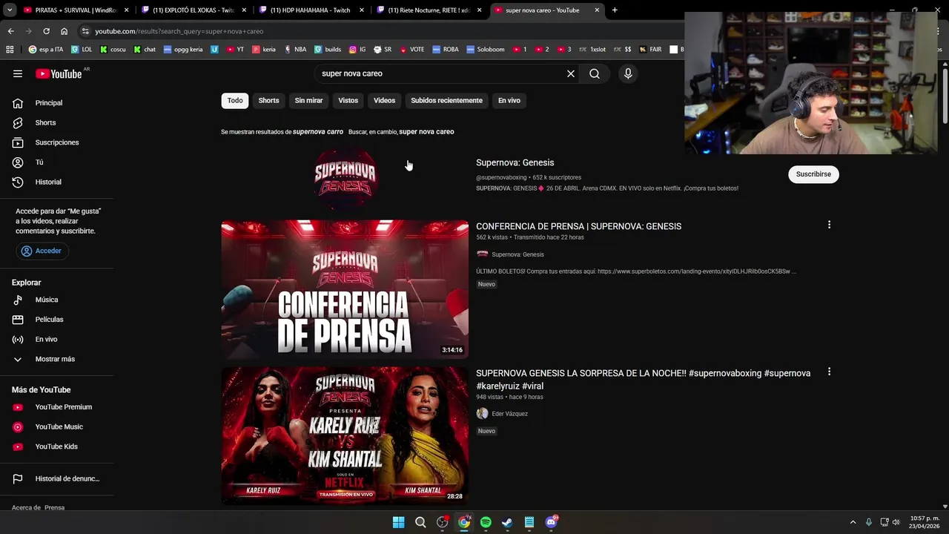Open Chrome home page button

click(x=64, y=31)
